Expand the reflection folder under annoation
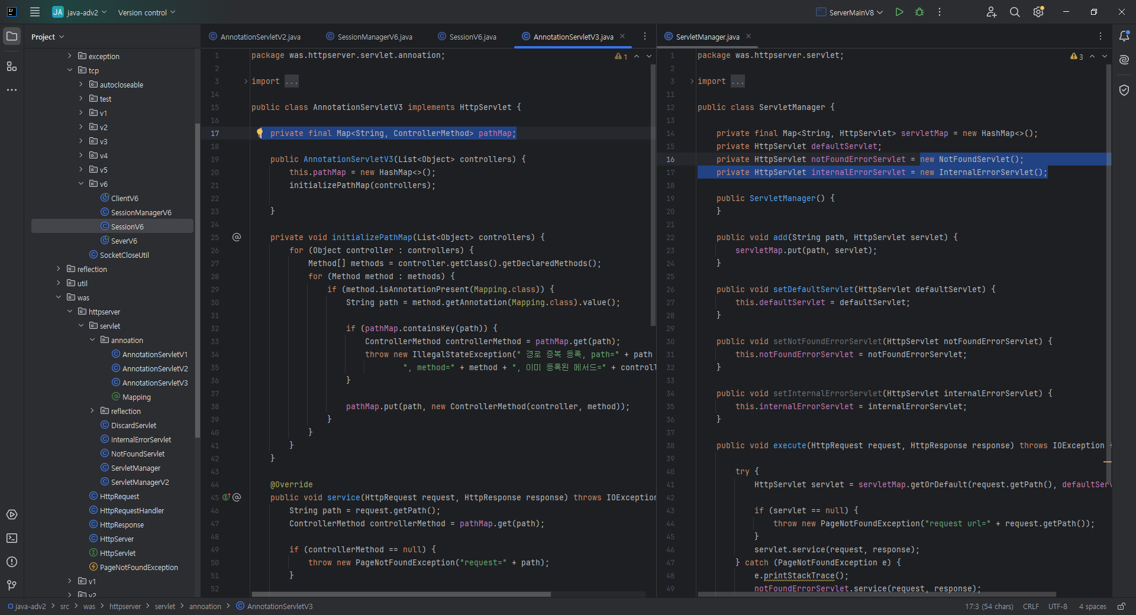Viewport: 1136px width, 615px height. [92, 411]
